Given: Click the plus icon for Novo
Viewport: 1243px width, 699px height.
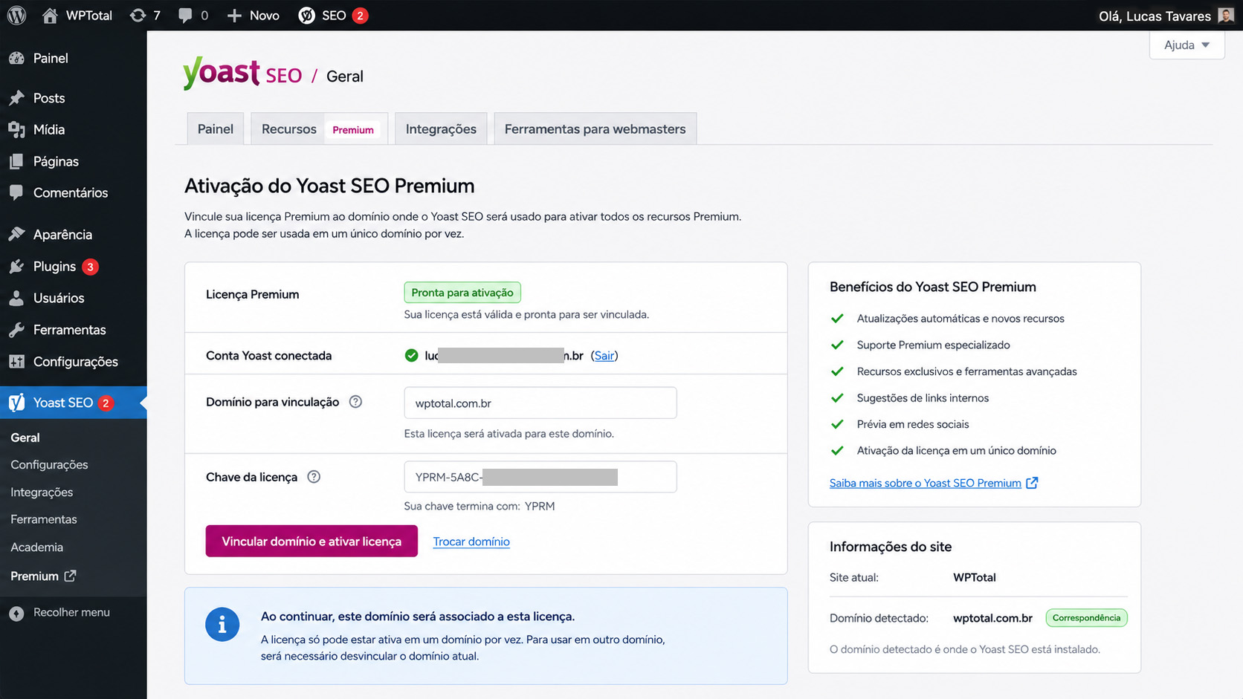Looking at the screenshot, I should point(234,16).
